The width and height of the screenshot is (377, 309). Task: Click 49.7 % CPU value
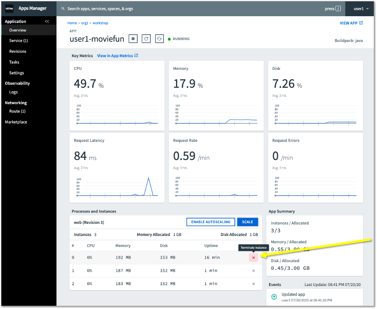pos(89,84)
